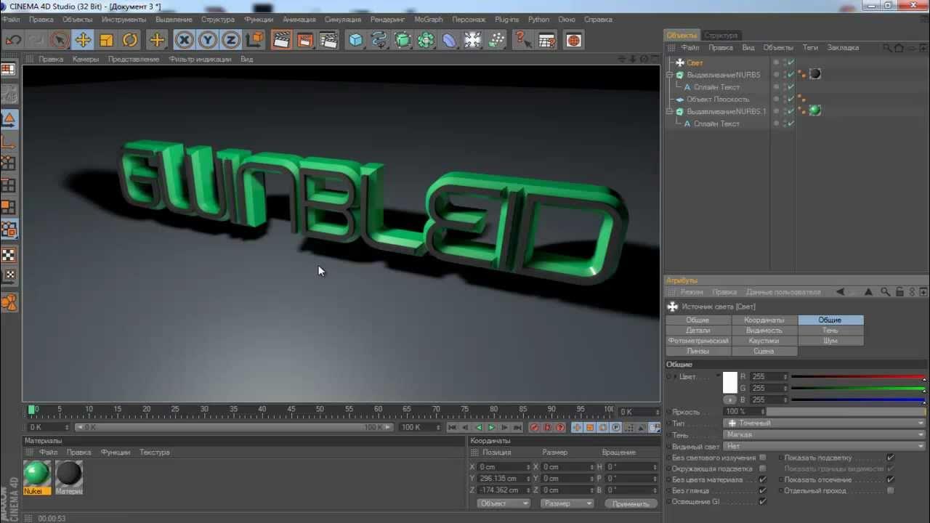Open the light objects icon
930x523 pixels.
coord(496,41)
